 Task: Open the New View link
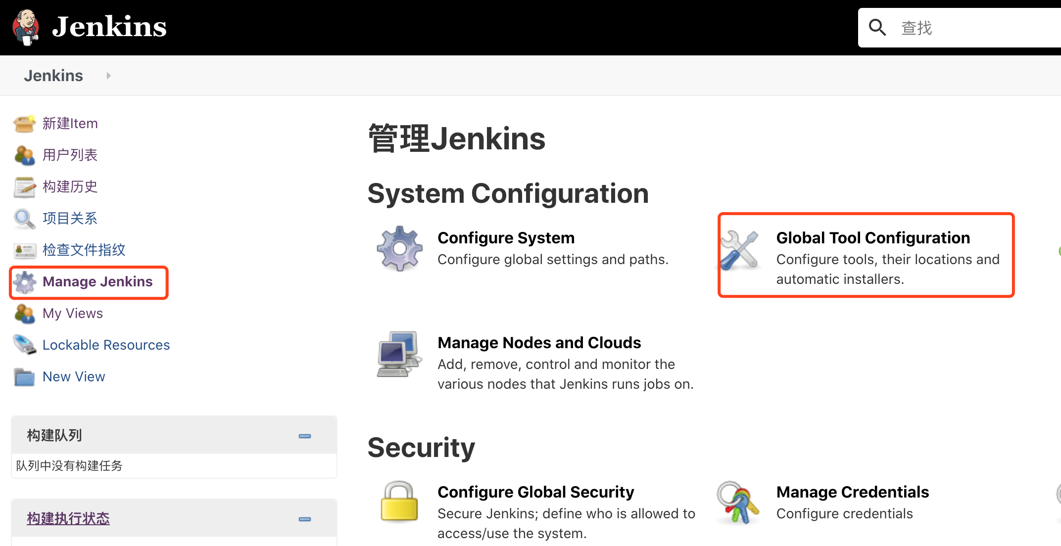pyautogui.click(x=73, y=376)
